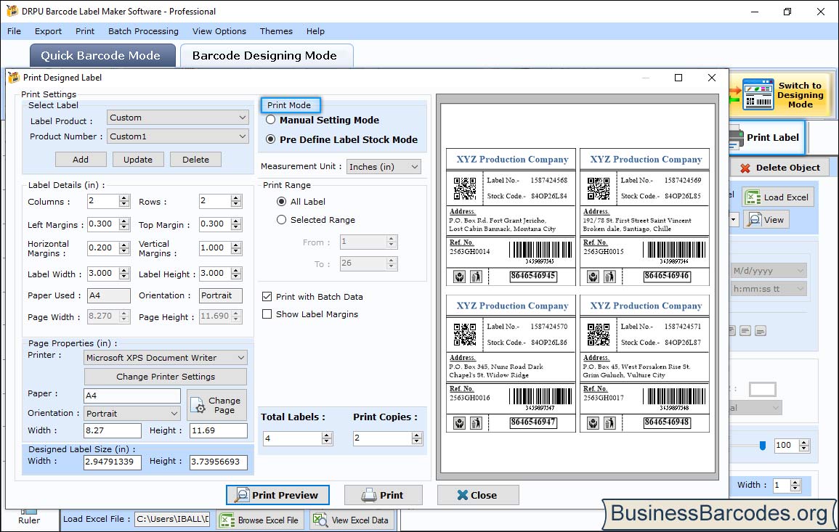Increase the Total Labels stepper
Viewport: 839px width, 532px height.
coord(327,435)
